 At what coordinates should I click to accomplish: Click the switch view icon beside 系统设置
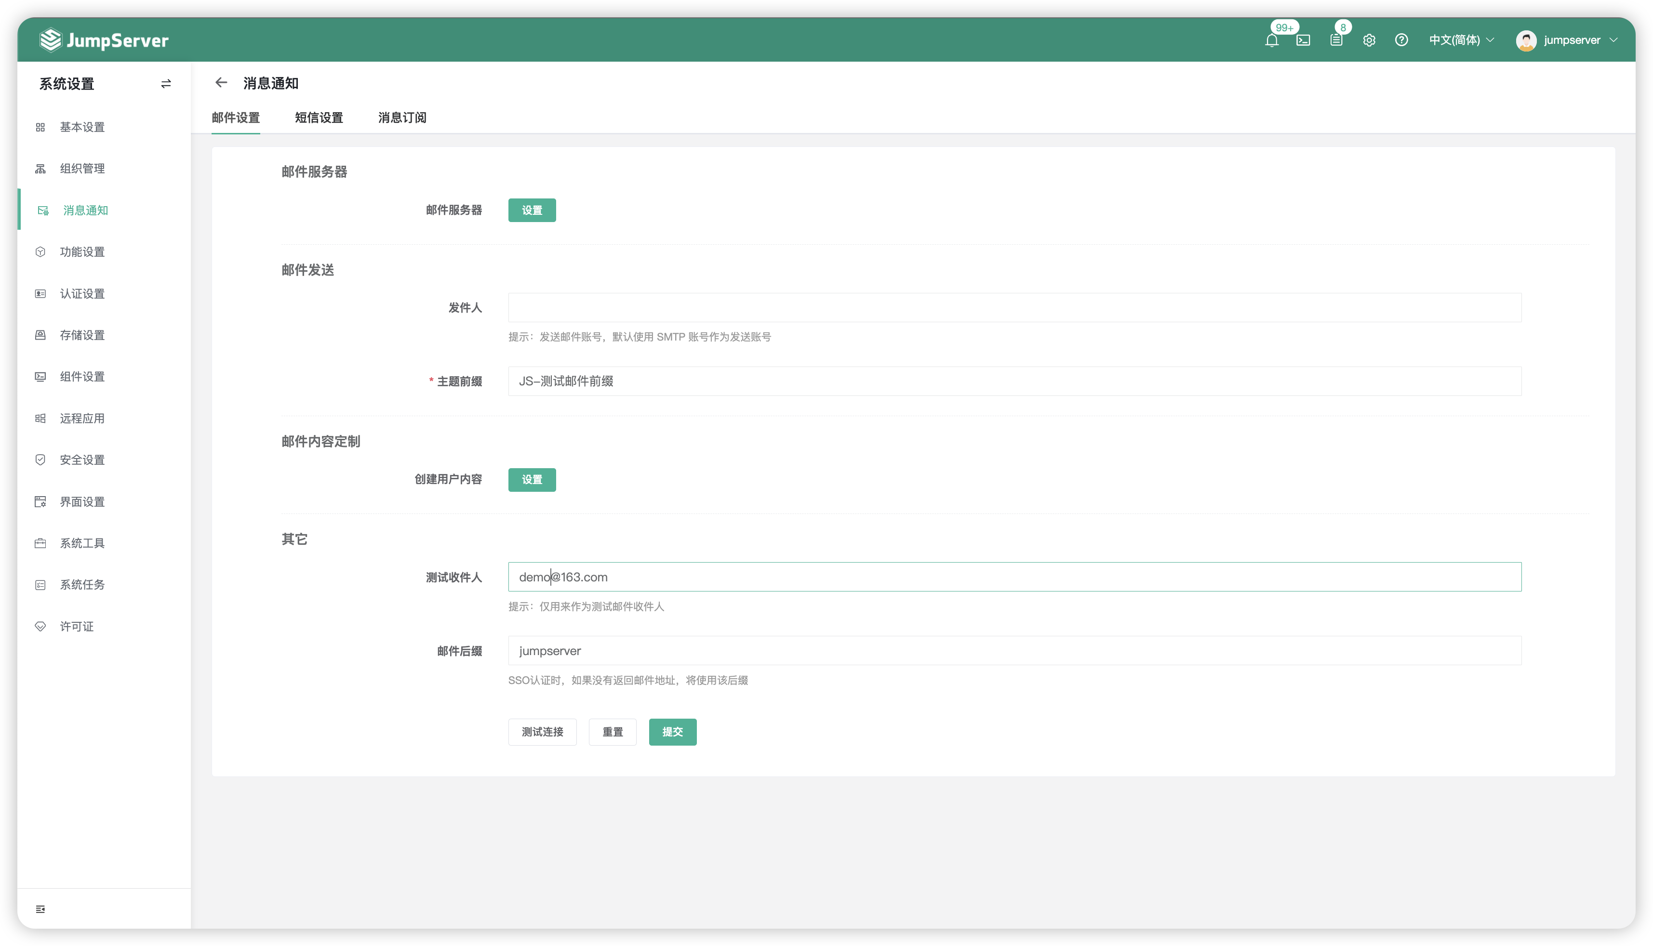coord(166,84)
